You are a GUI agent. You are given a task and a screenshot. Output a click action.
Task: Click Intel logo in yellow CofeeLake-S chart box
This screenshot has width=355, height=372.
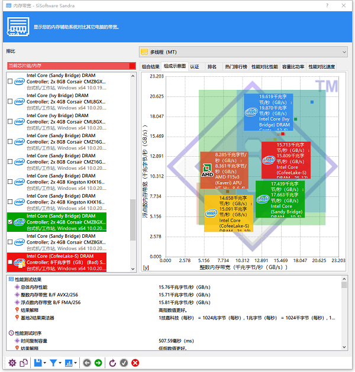click(211, 213)
